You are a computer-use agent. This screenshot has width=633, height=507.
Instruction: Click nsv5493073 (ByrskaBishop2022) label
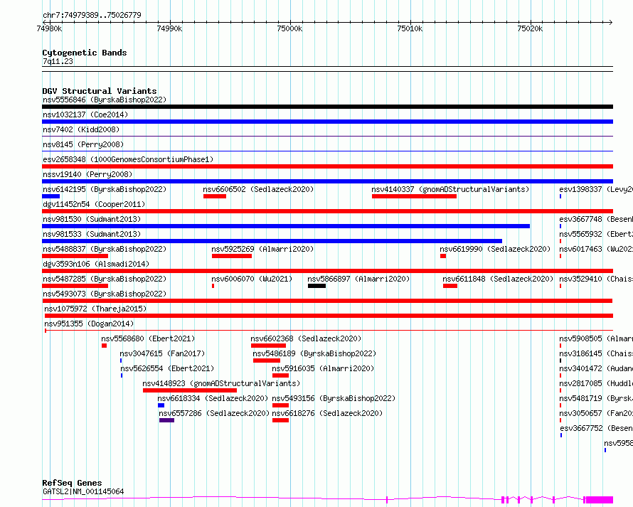pyautogui.click(x=105, y=294)
